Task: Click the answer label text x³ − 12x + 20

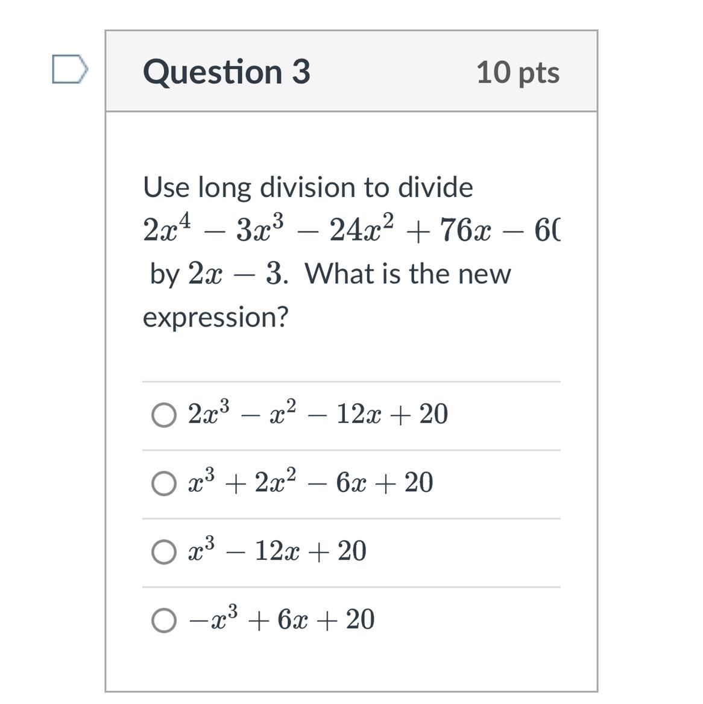Action: coord(277,551)
